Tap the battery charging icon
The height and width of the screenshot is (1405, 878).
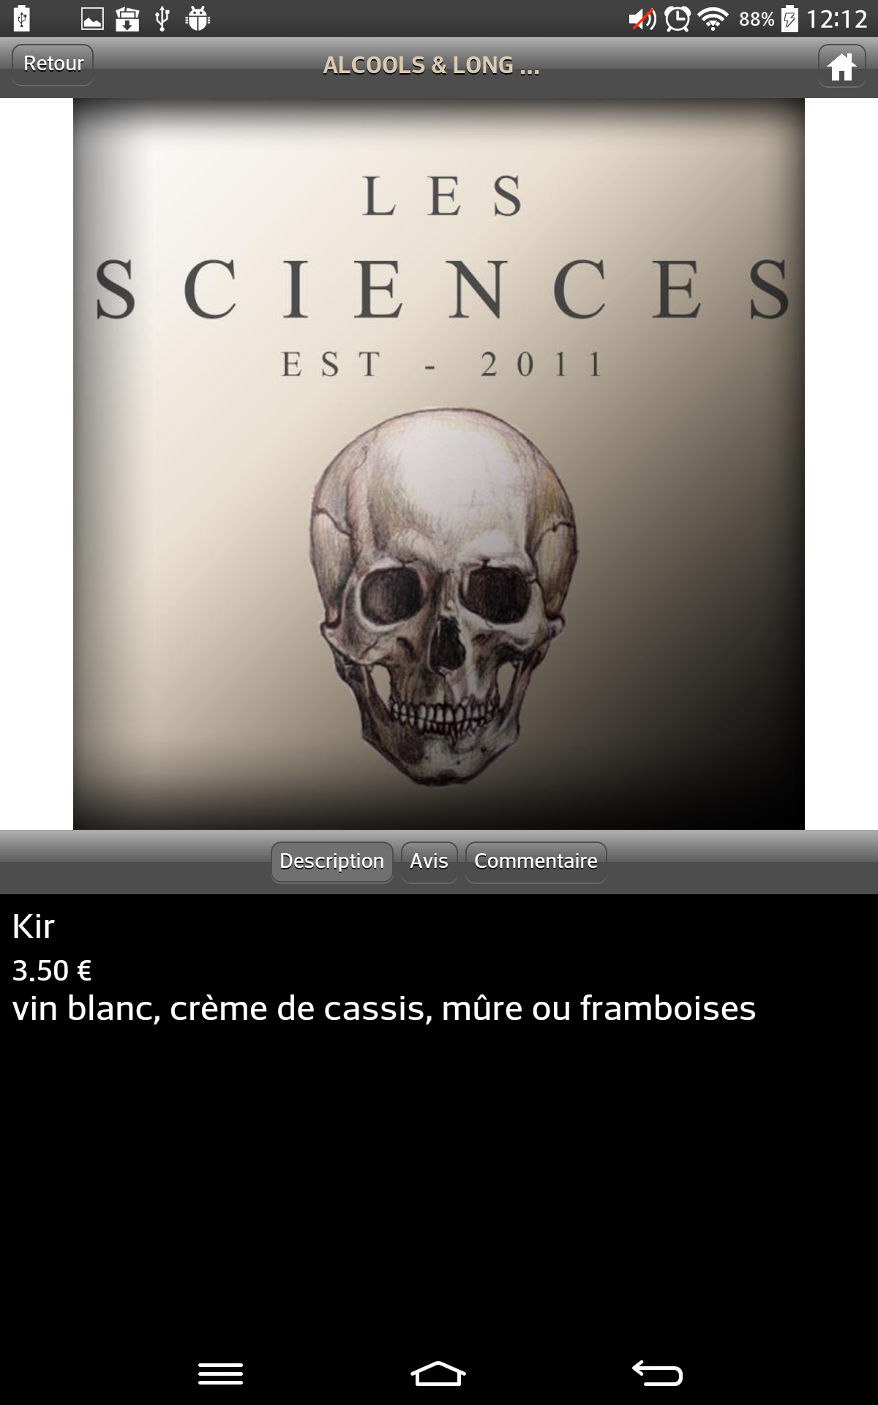(x=789, y=18)
